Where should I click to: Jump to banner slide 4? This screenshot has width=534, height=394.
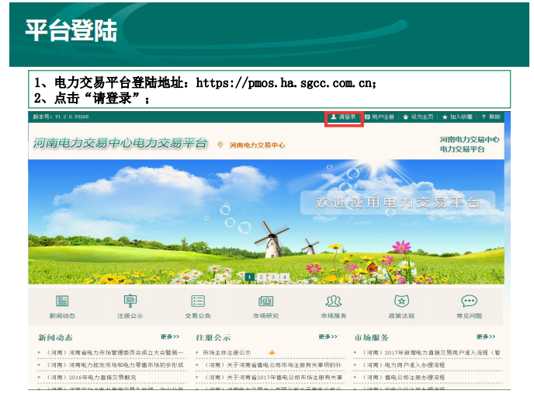tap(285, 277)
